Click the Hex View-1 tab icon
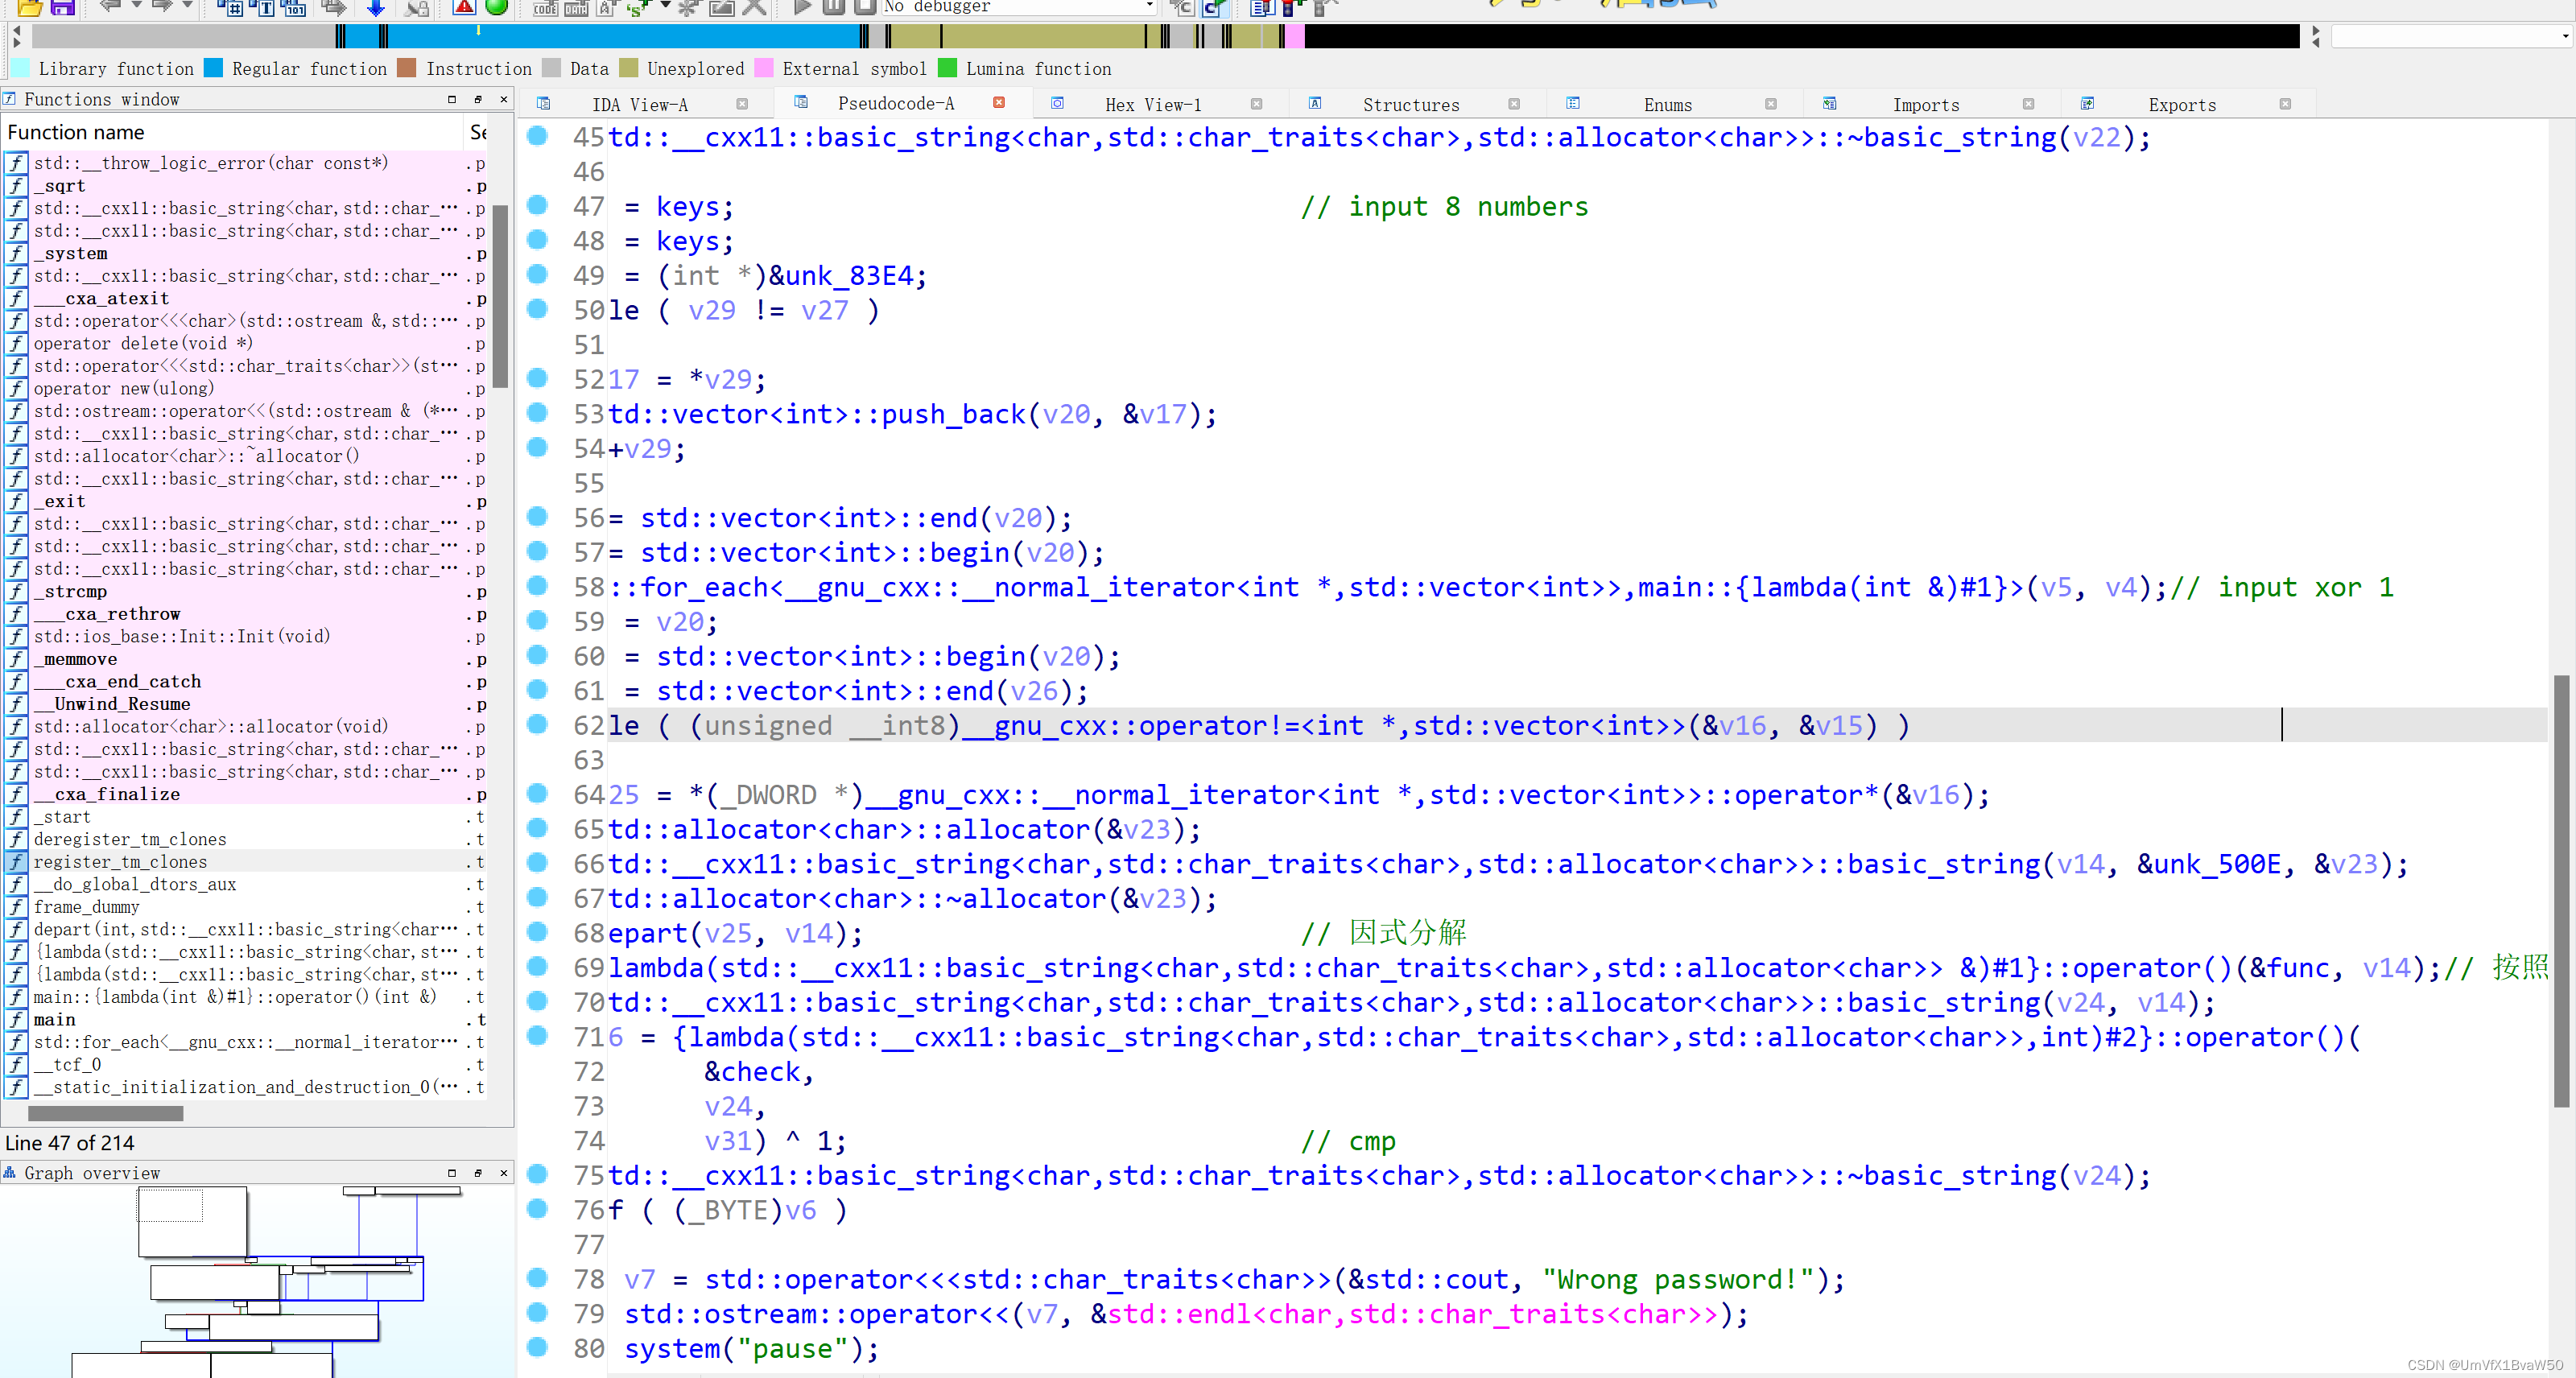2576x1378 pixels. [x=1057, y=104]
